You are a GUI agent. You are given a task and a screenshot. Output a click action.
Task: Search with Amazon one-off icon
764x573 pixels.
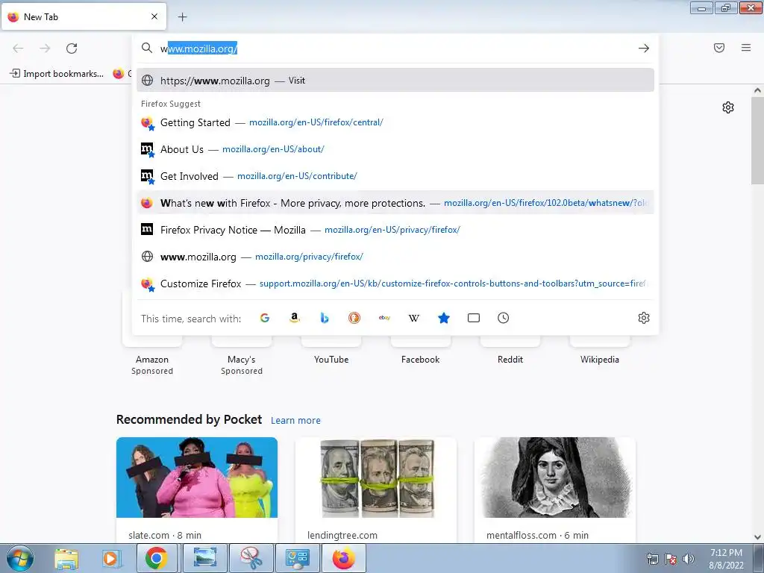point(294,318)
